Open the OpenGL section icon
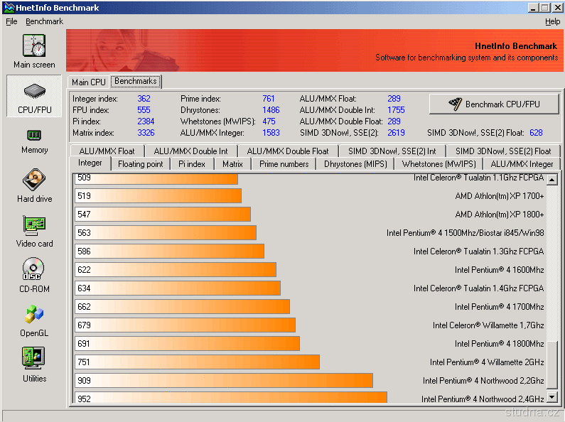565x422 pixels. [33, 315]
